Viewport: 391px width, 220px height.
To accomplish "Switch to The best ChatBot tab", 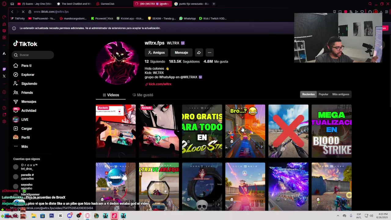I will pos(74,4).
